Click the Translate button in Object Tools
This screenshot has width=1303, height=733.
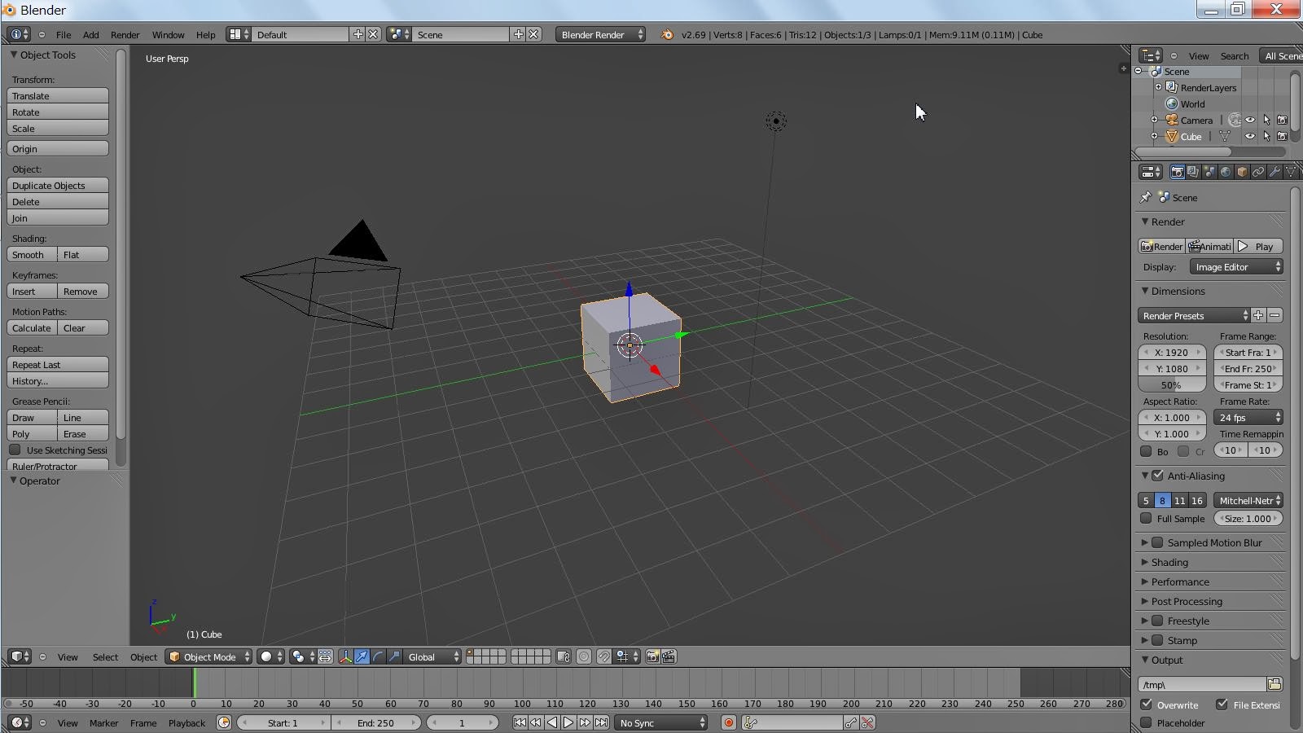(x=58, y=95)
